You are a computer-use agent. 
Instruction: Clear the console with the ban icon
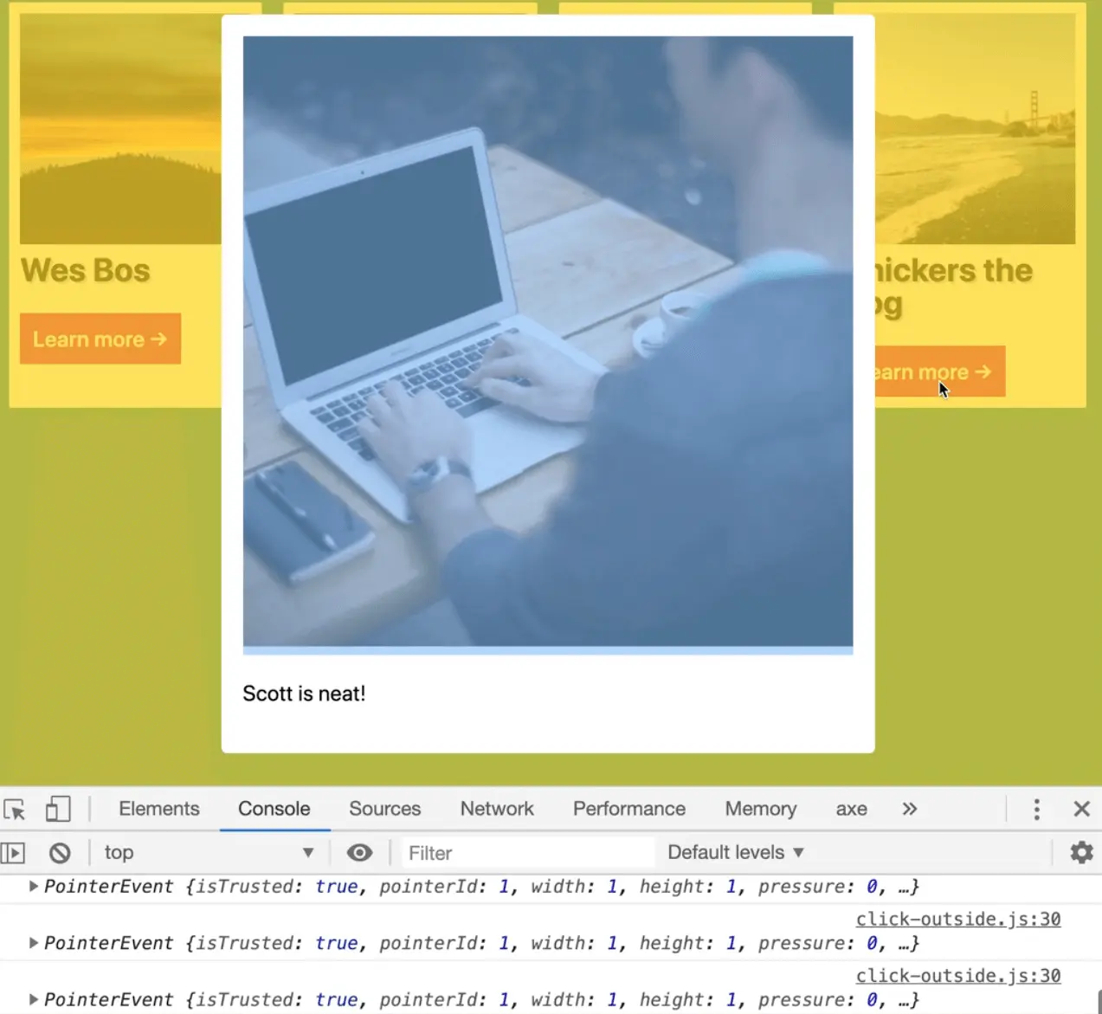tap(60, 853)
